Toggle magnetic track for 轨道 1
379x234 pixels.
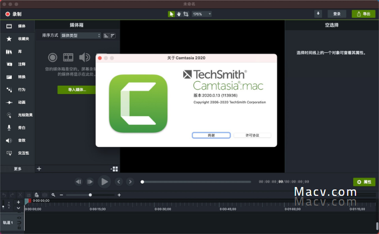pyautogui.click(x=19, y=223)
